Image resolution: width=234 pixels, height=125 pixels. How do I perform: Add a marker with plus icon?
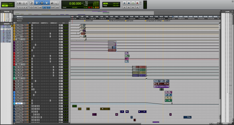(69, 21)
